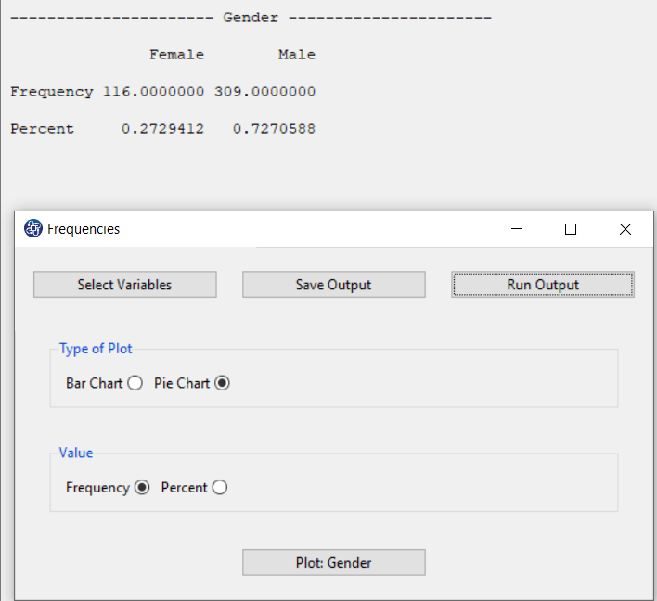Plot the Gender variable
The height and width of the screenshot is (601, 657).
pyautogui.click(x=333, y=562)
